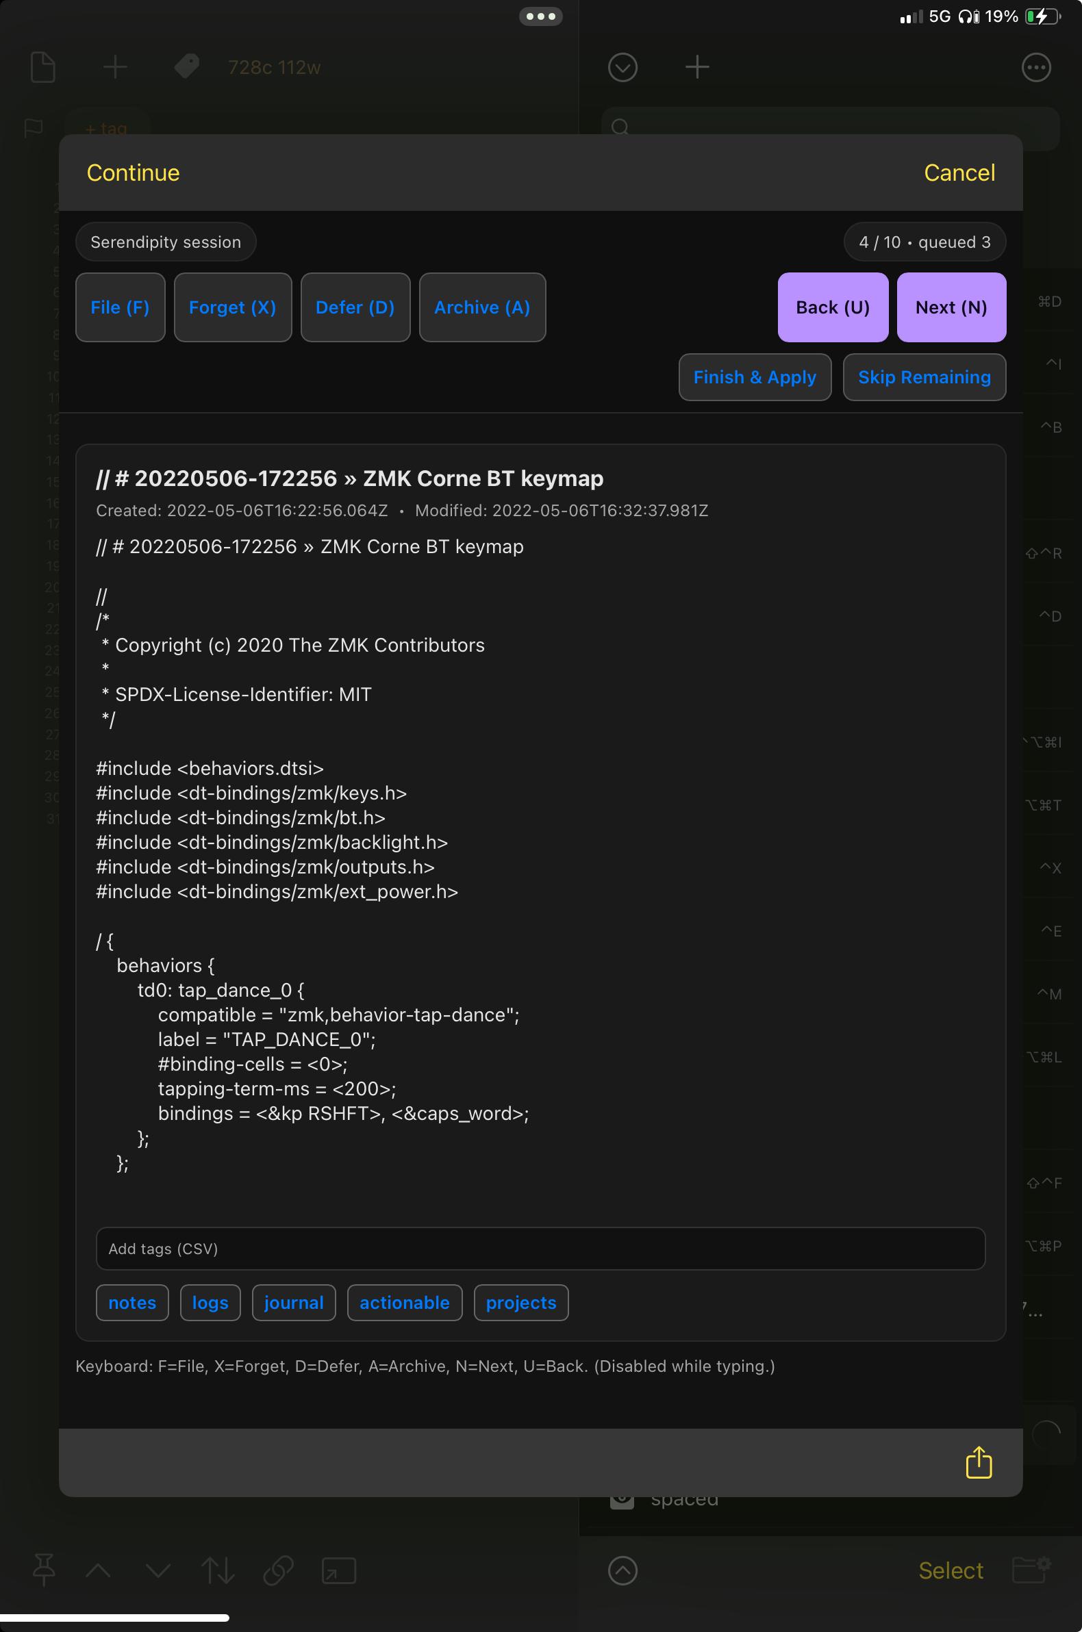Open the new draft document icon behind dialog
Screen dimensions: 1082x1632
point(42,67)
